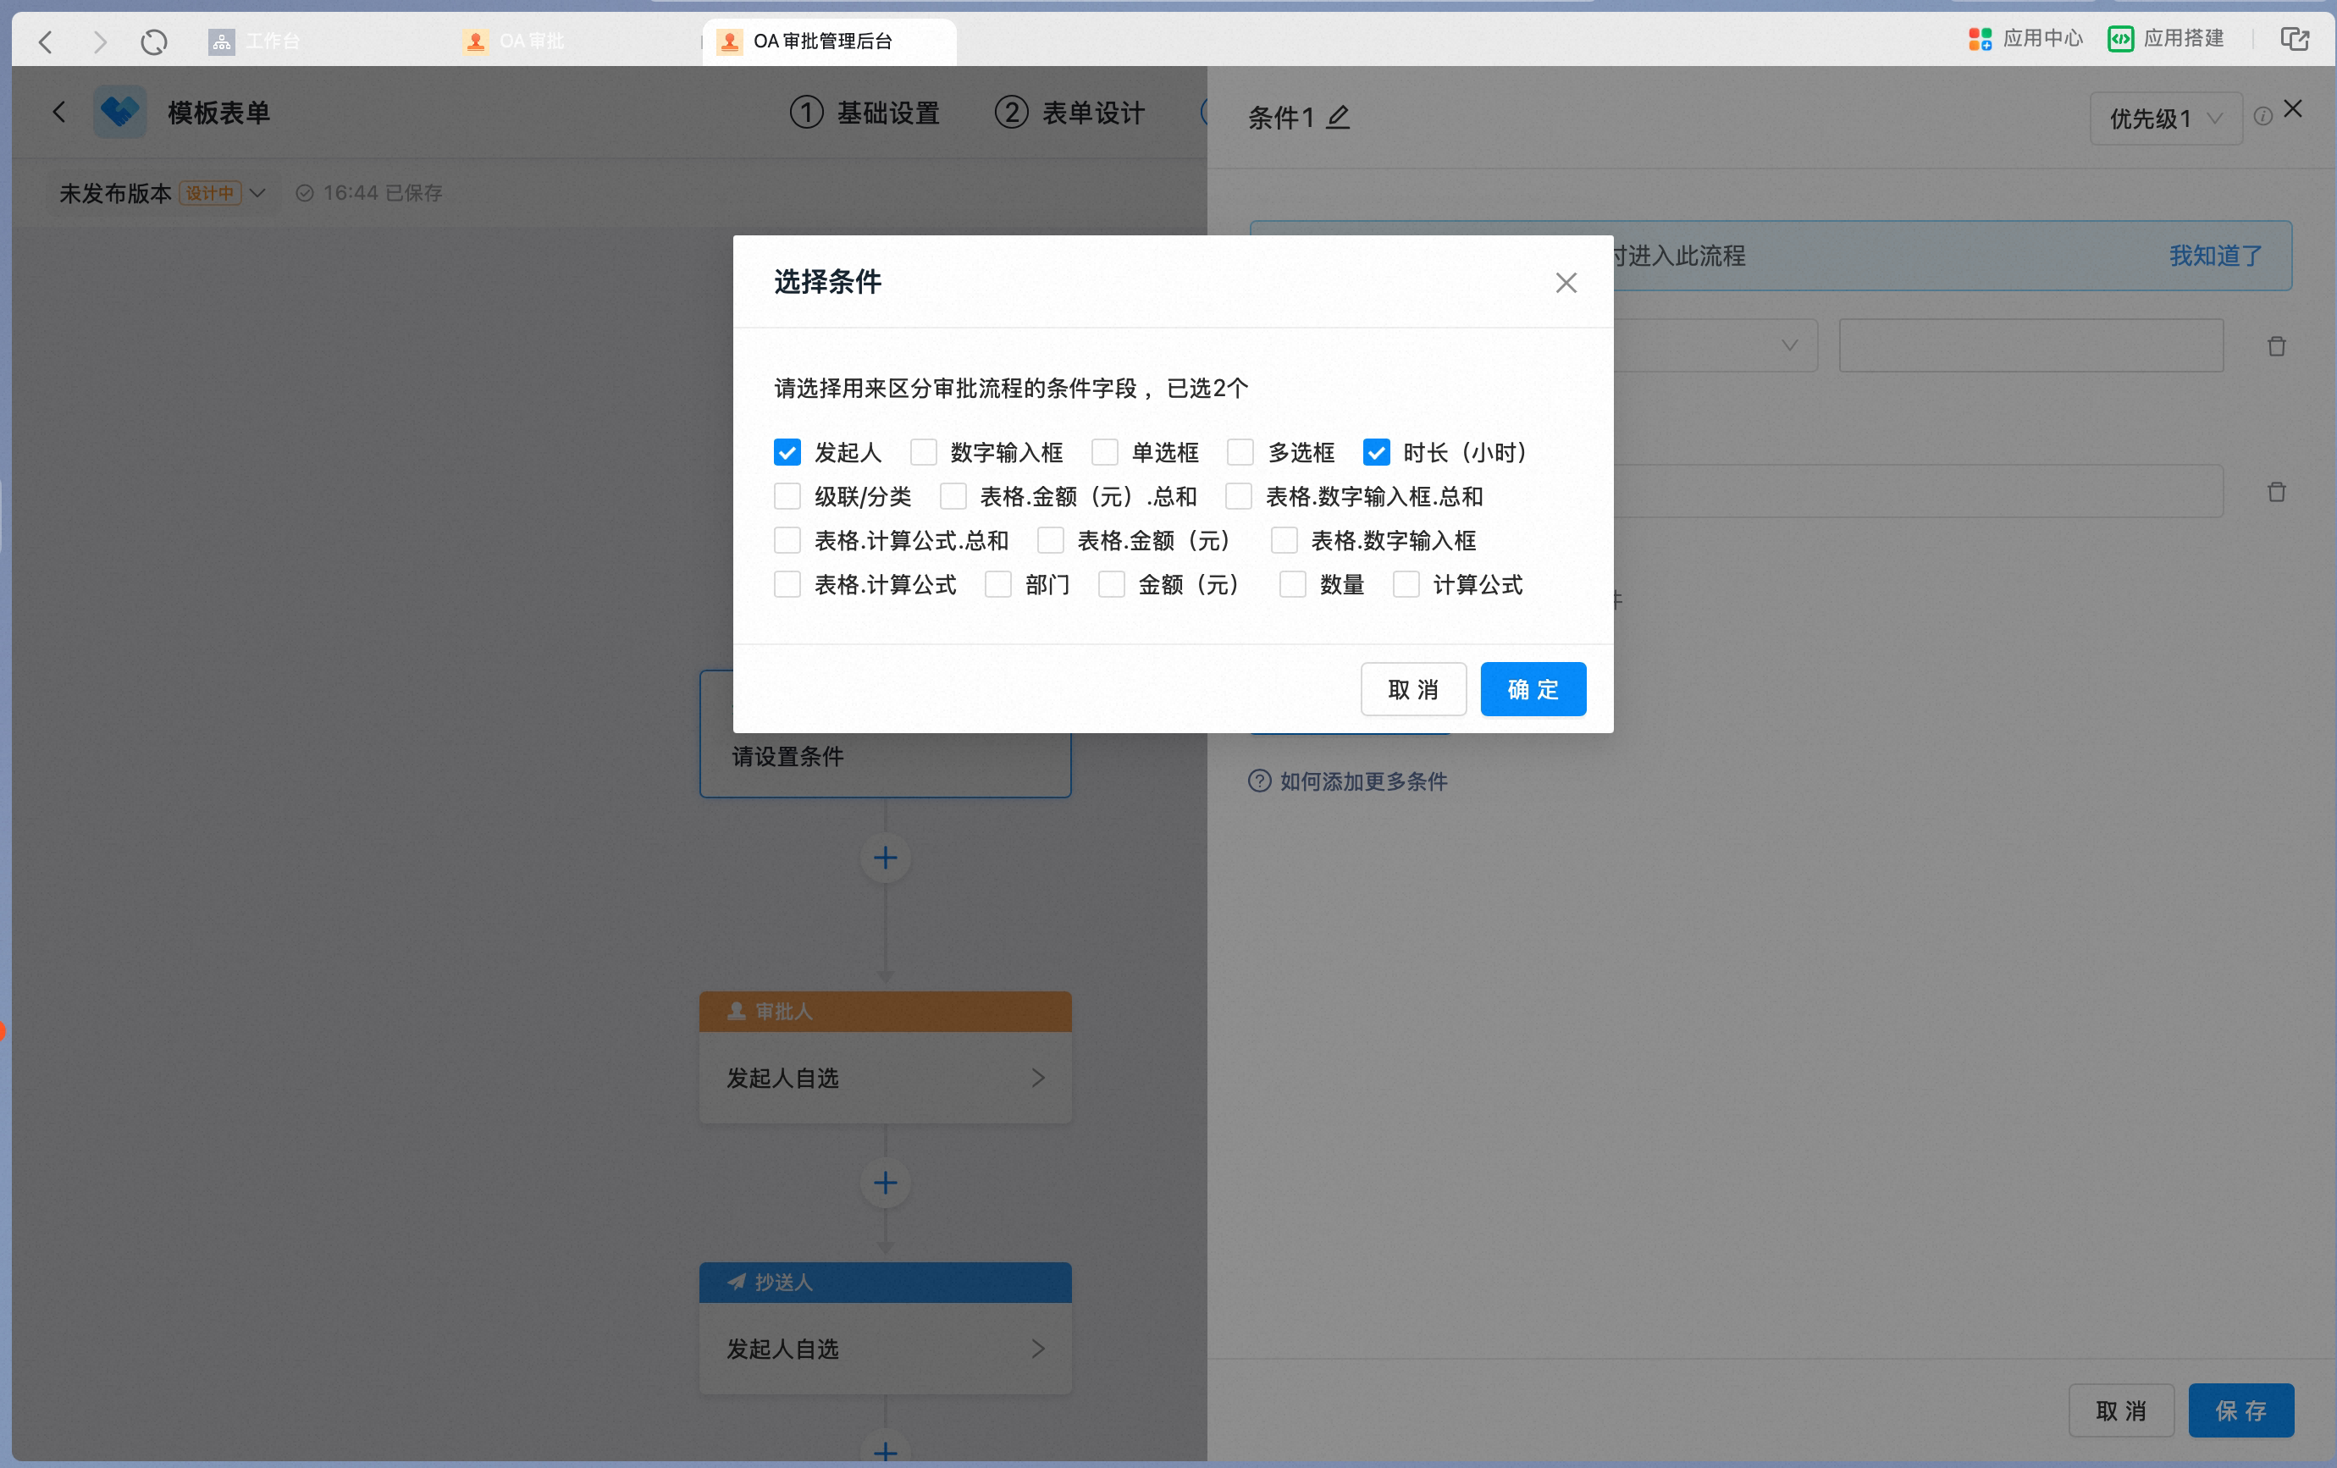Check the 发起人 checkbox

[x=787, y=453]
